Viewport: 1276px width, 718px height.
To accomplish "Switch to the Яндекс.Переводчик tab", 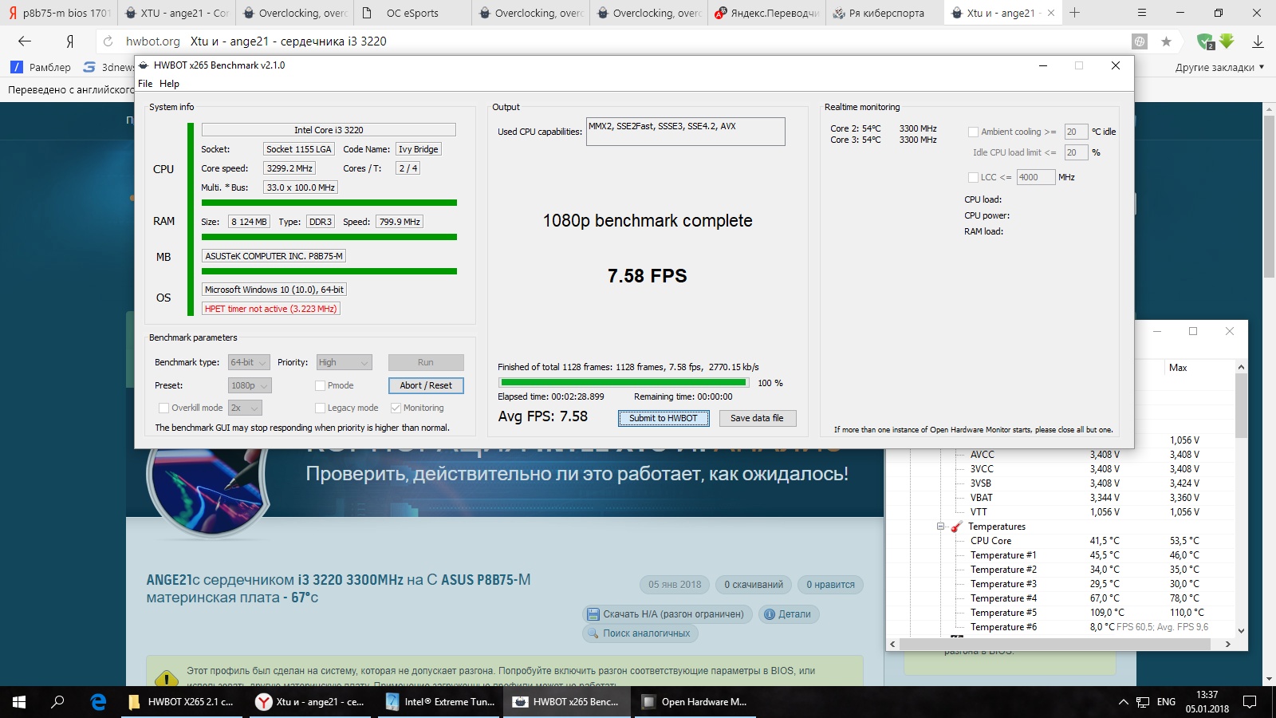I will 766,13.
